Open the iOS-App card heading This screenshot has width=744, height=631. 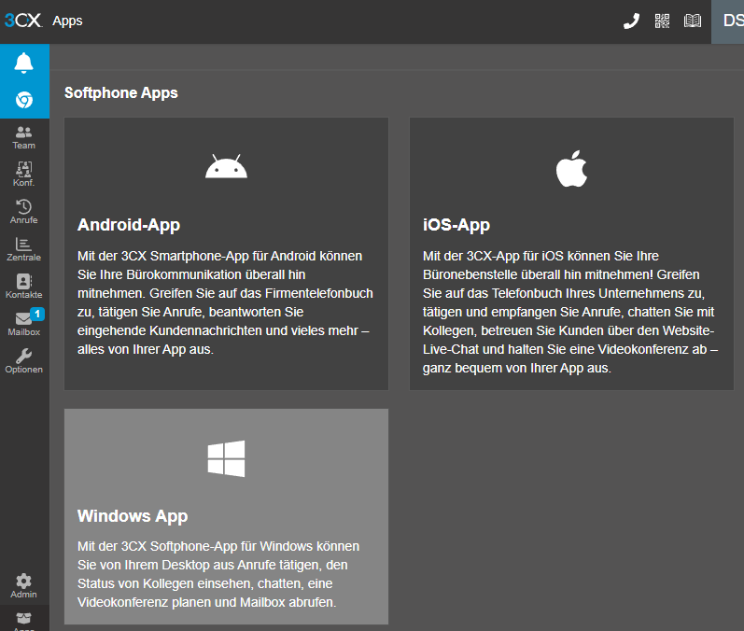click(456, 225)
